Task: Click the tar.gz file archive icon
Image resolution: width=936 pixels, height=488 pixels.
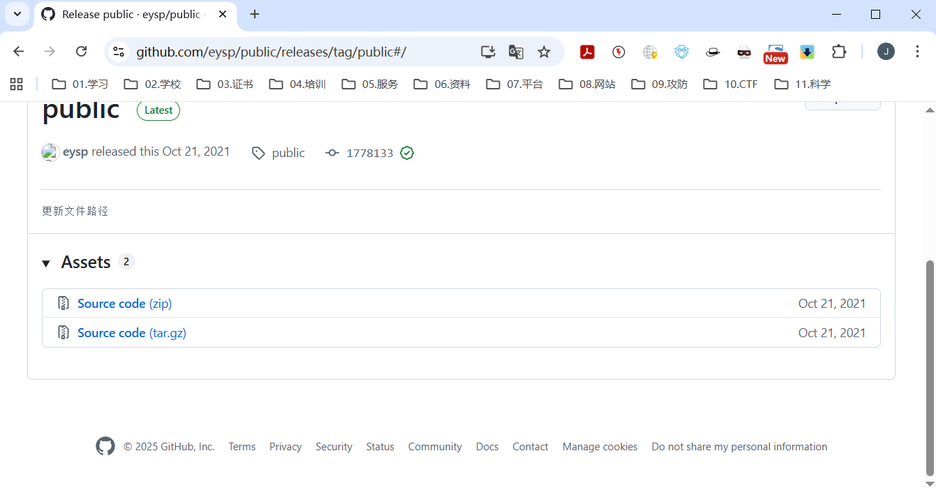Action: coord(64,333)
